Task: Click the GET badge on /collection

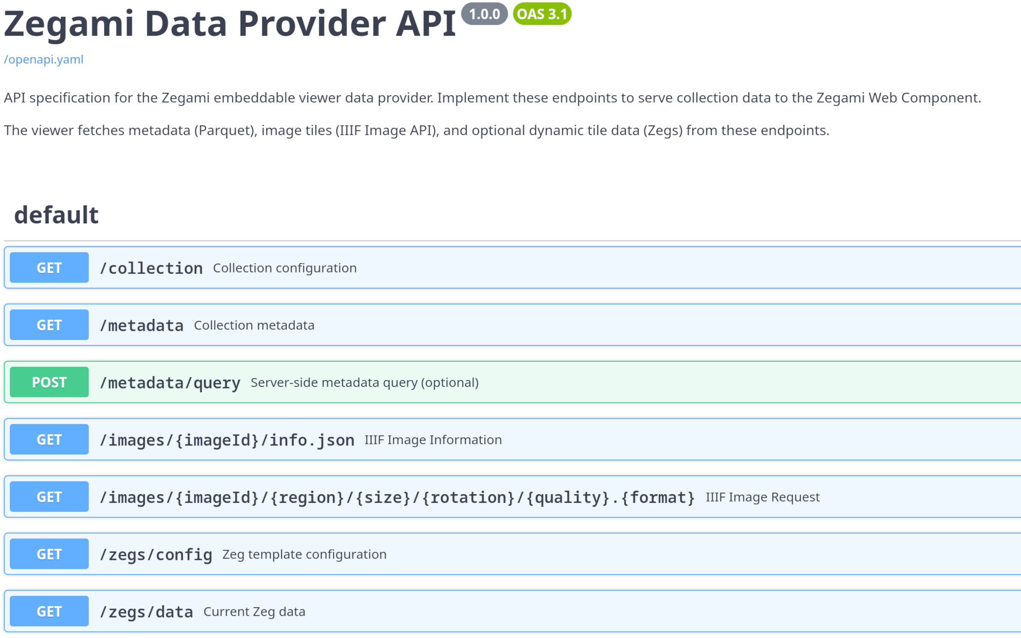Action: [x=48, y=268]
